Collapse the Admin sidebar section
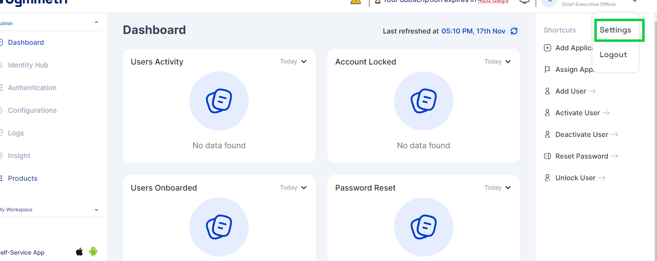Image resolution: width=657 pixels, height=261 pixels. point(96,23)
